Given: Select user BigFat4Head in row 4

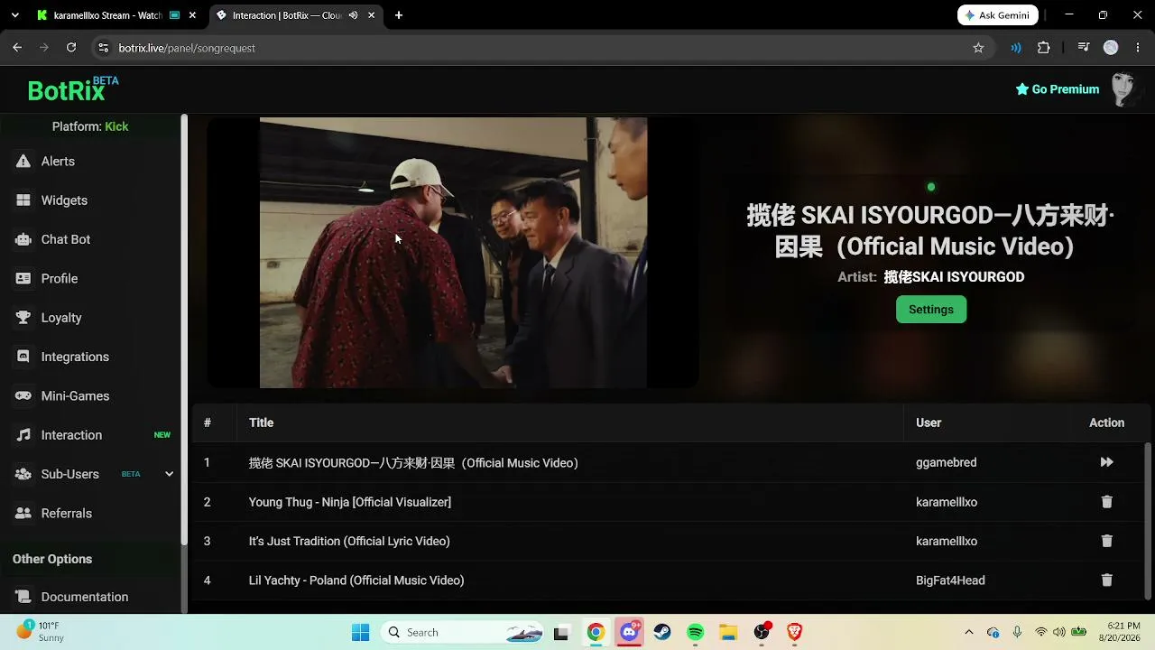Looking at the screenshot, I should point(950,580).
